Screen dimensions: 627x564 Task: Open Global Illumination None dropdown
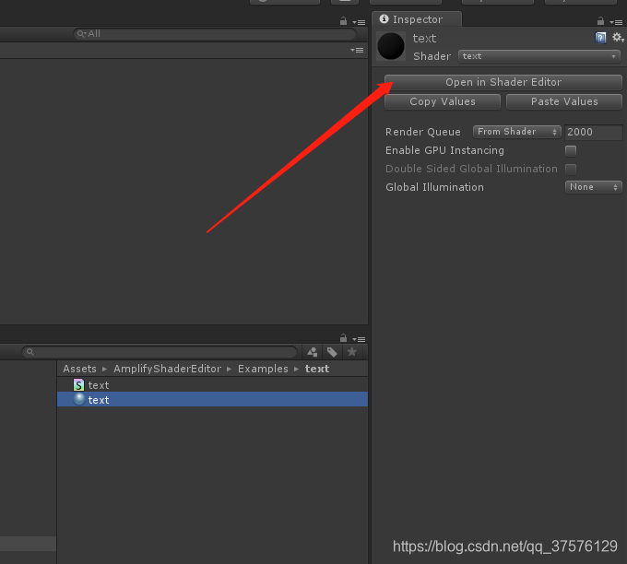tap(594, 187)
